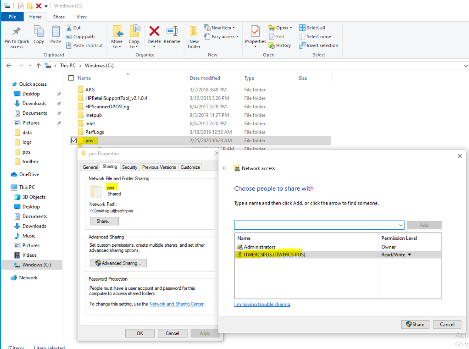Switch to the View ribbon tab
The width and height of the screenshot is (469, 349).
coord(81,17)
